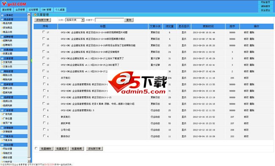The width and height of the screenshot is (275, 166).
Task: Click 删除 for article 10
Action: tap(252, 104)
